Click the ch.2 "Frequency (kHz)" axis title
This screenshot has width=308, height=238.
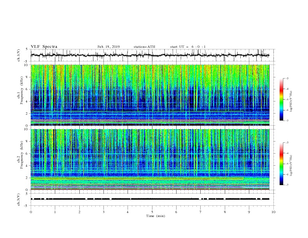(x=22, y=155)
